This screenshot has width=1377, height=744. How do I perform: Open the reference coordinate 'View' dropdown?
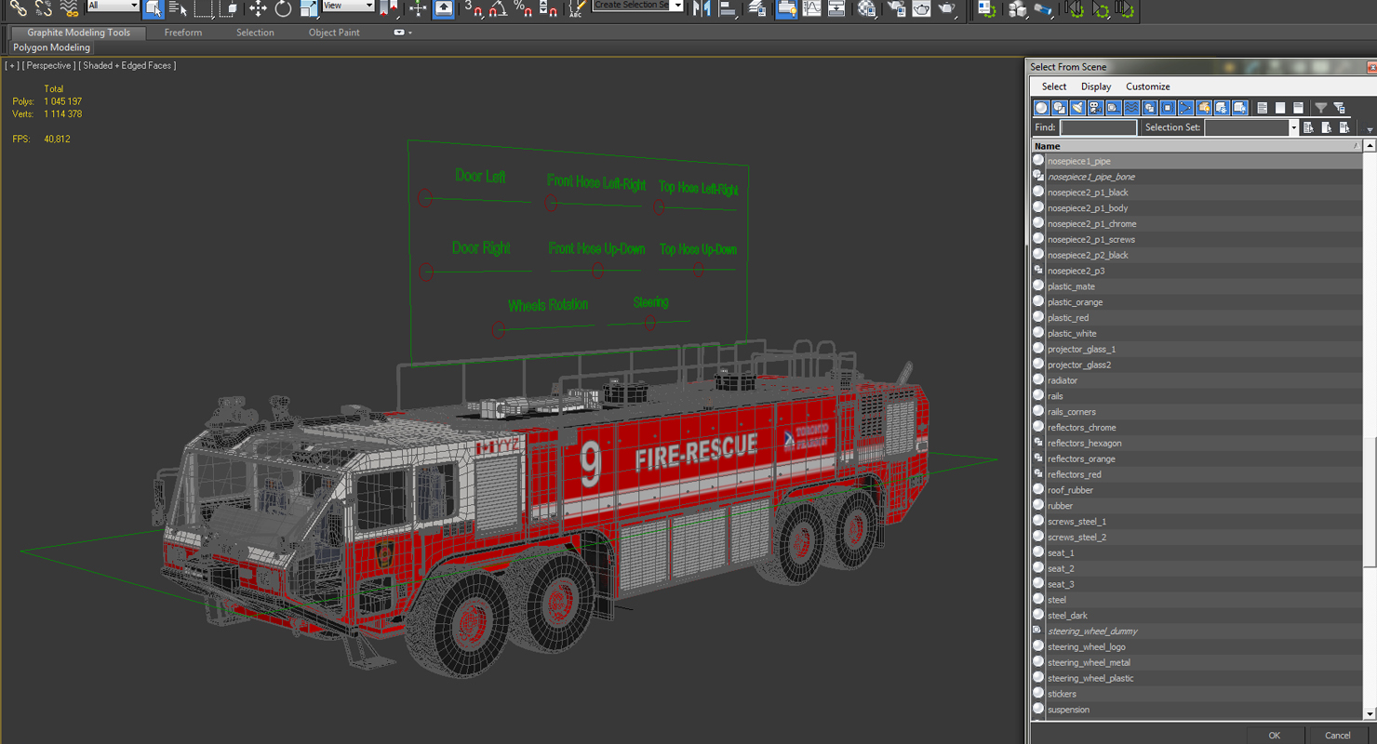click(348, 6)
